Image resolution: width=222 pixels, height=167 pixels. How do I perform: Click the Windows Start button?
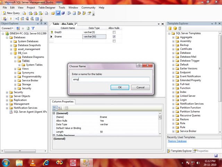point(6,162)
